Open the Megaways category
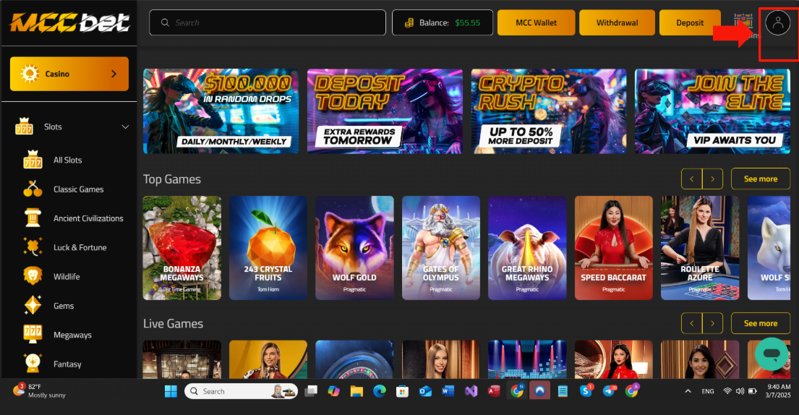The image size is (799, 415). point(72,335)
